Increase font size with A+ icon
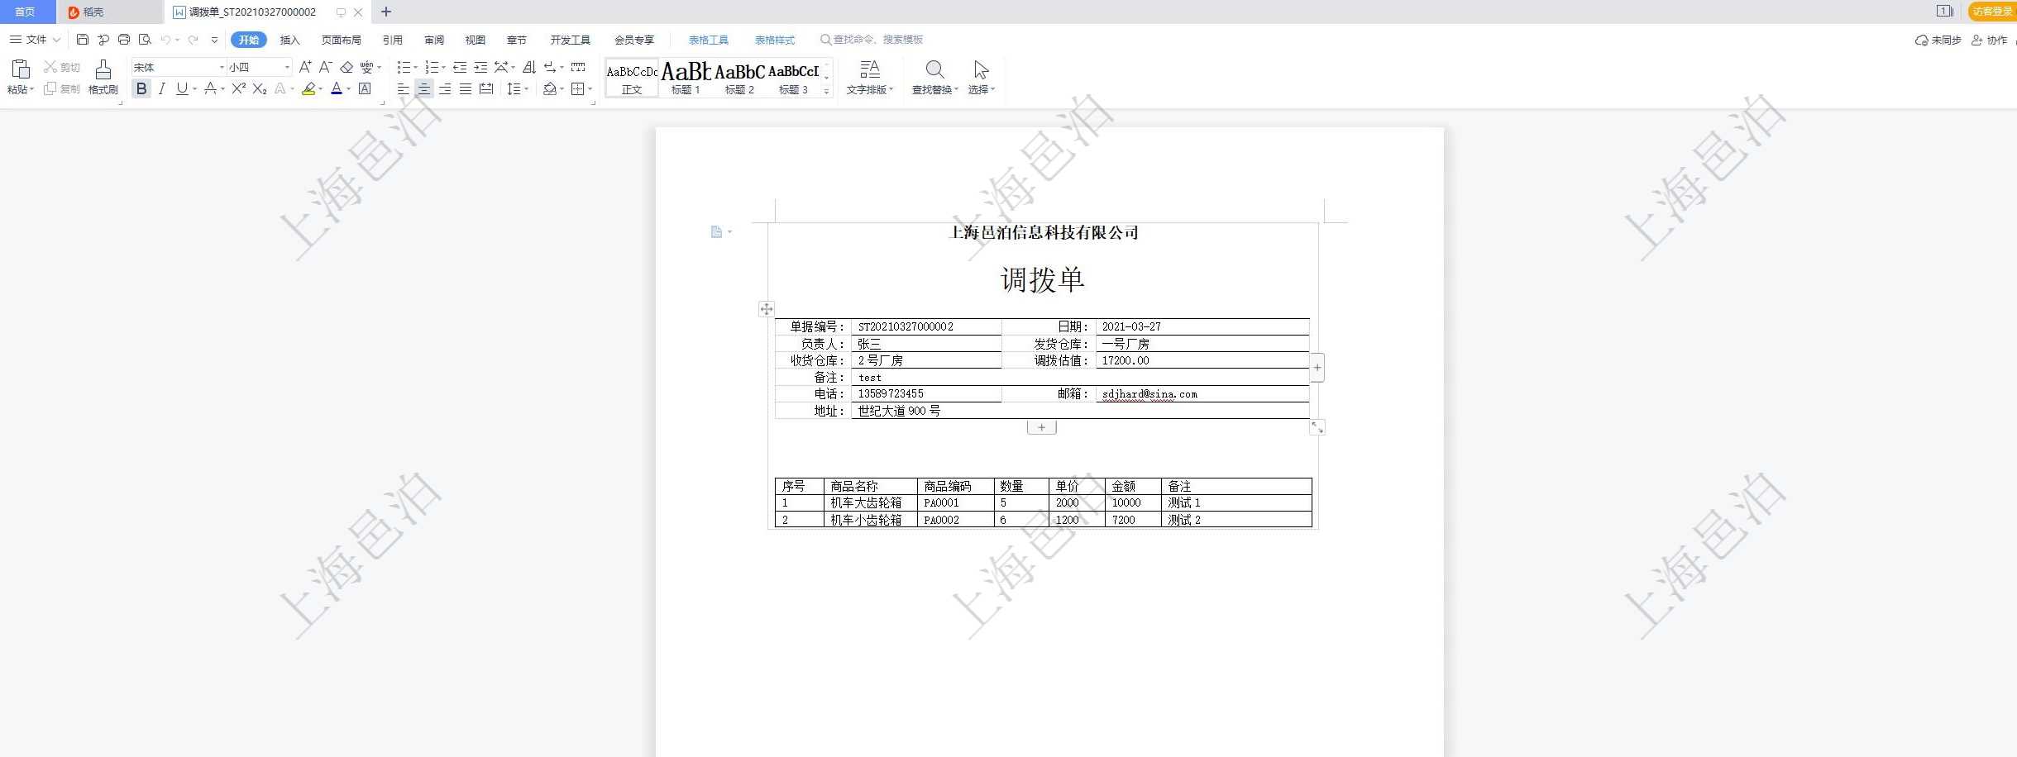This screenshot has width=2017, height=757. [305, 67]
